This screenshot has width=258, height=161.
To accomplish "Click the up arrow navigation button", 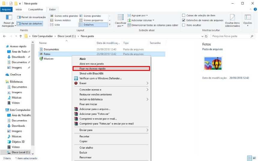I will coord(20,36).
